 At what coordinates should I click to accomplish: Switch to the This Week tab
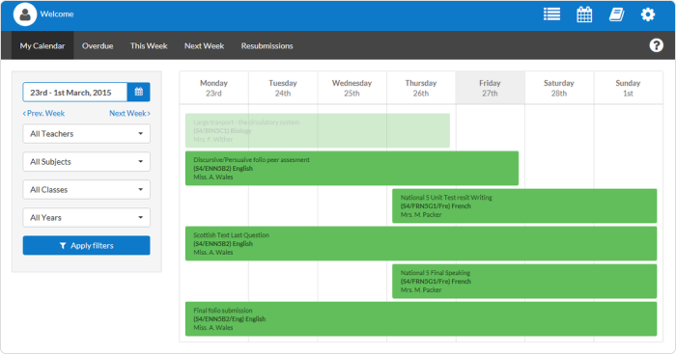(x=149, y=45)
